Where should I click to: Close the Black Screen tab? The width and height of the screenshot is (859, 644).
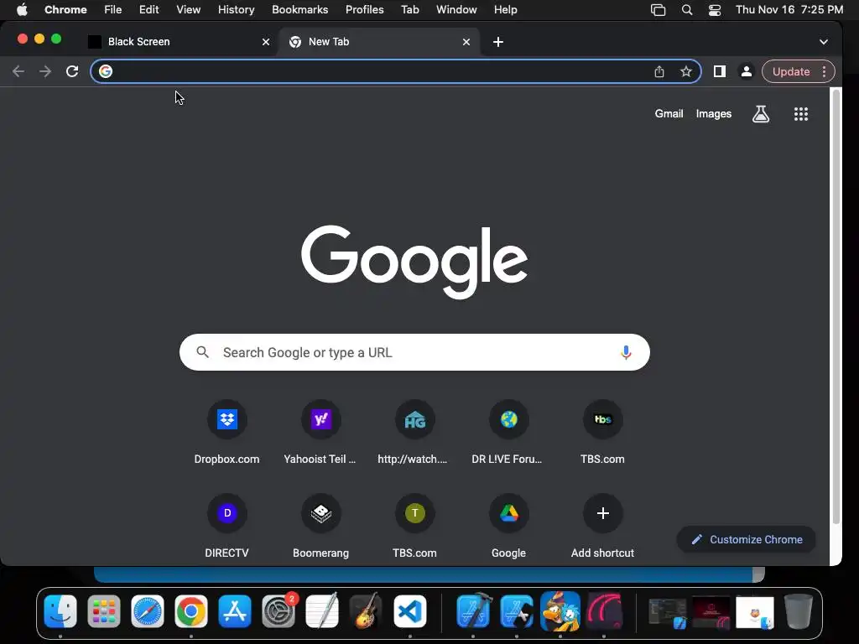point(266,42)
